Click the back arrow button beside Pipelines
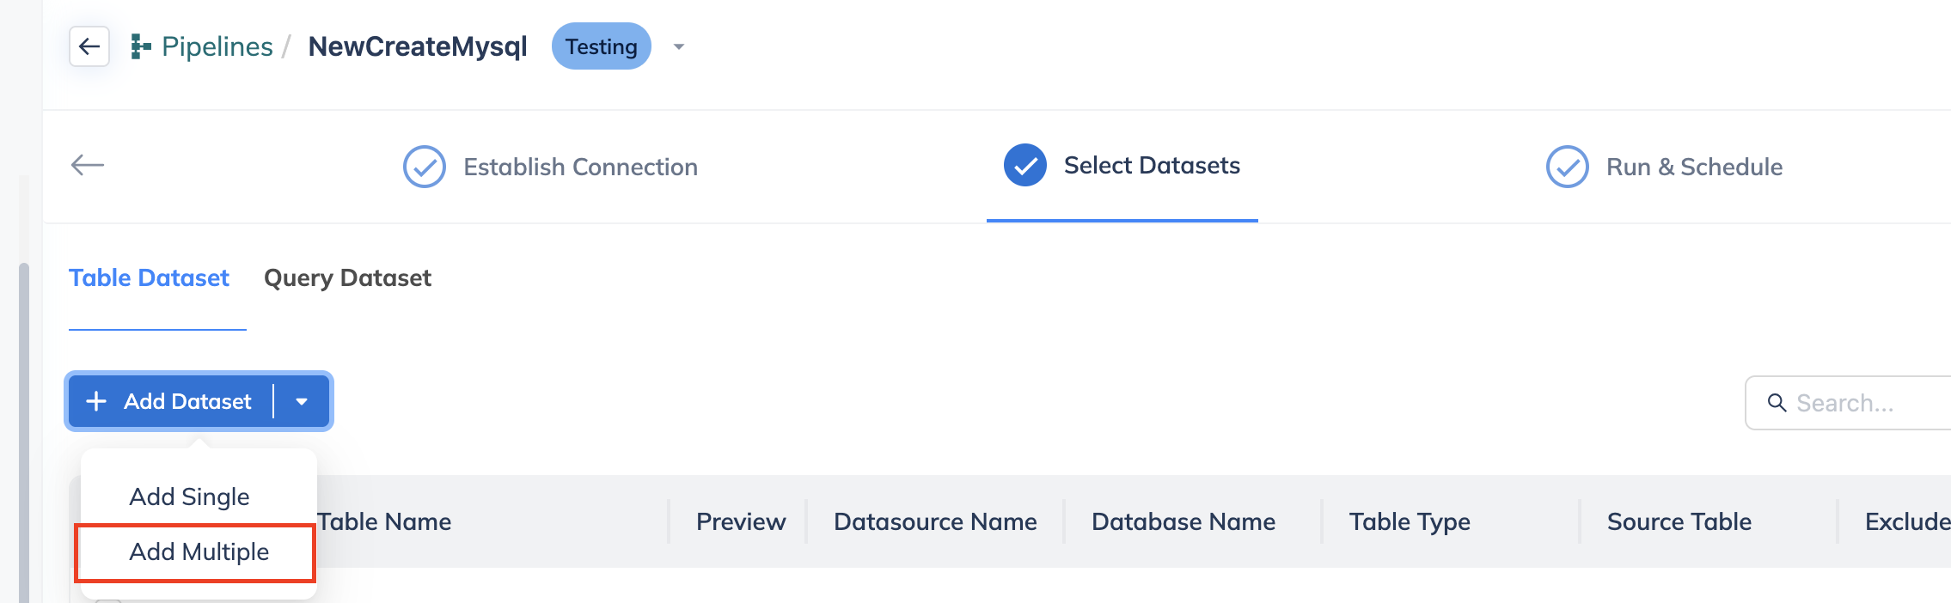The height and width of the screenshot is (603, 1951). pyautogui.click(x=89, y=46)
